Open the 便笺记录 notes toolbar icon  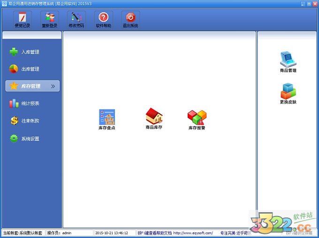[x=23, y=20]
